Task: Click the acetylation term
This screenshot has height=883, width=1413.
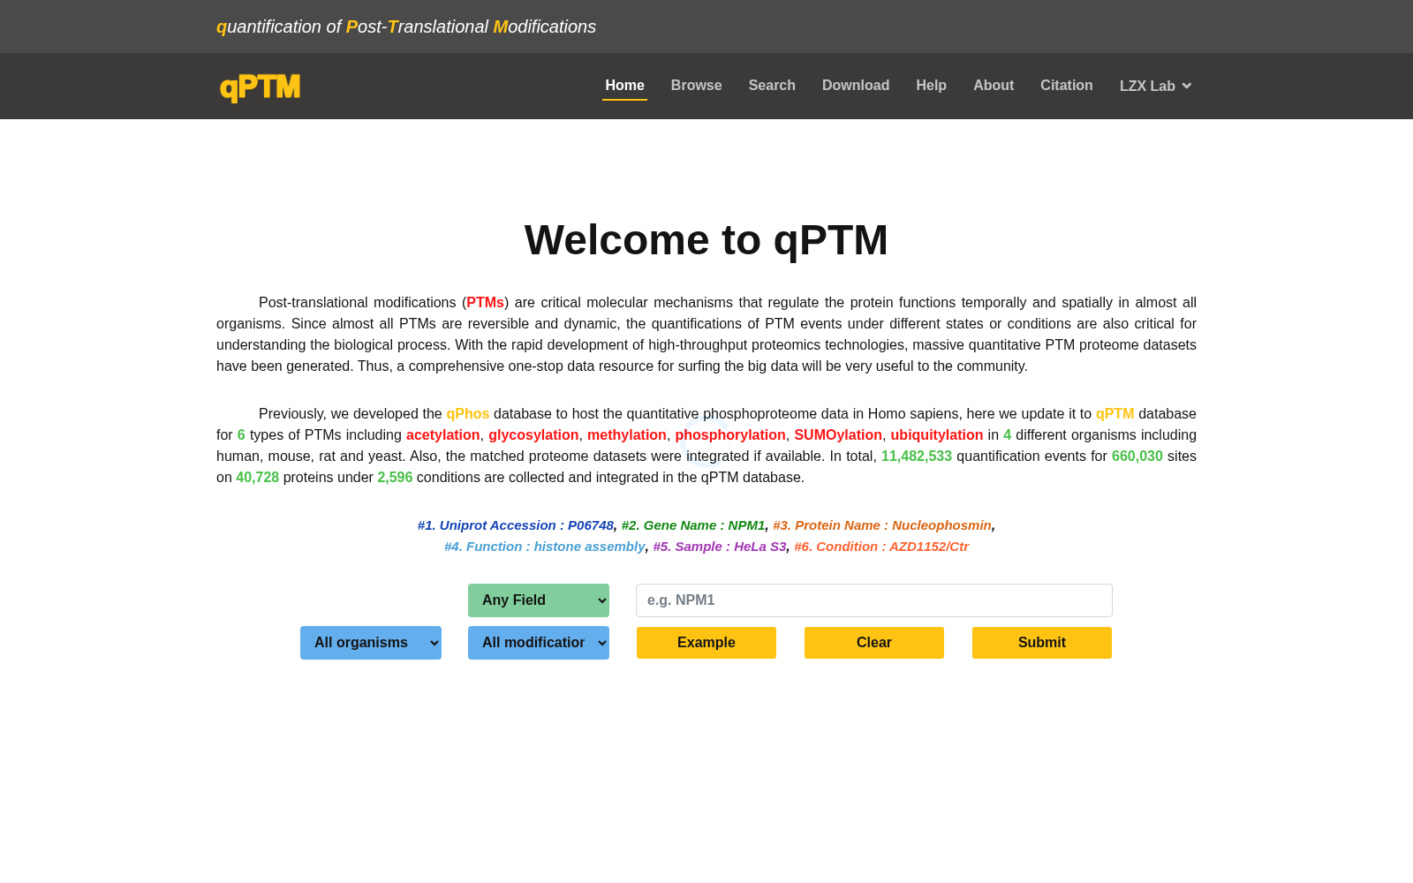Action: click(442, 435)
